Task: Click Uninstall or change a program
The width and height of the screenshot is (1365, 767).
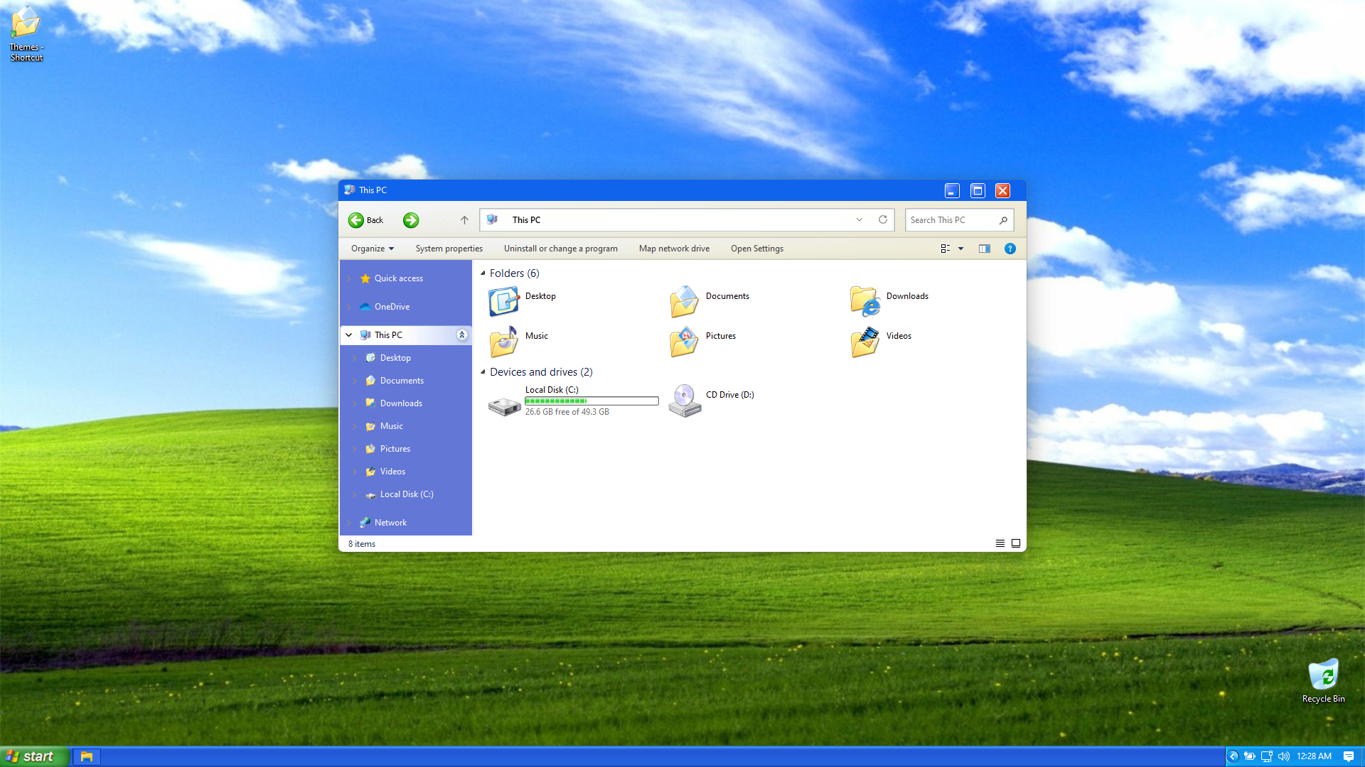Action: point(560,249)
